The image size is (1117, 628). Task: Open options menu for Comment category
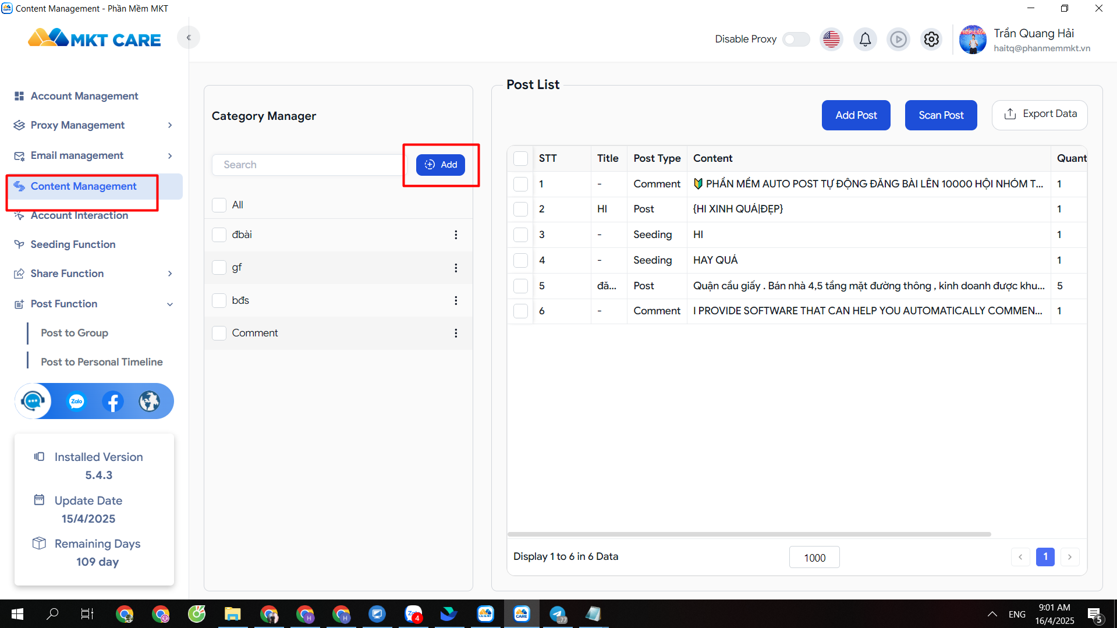point(456,333)
